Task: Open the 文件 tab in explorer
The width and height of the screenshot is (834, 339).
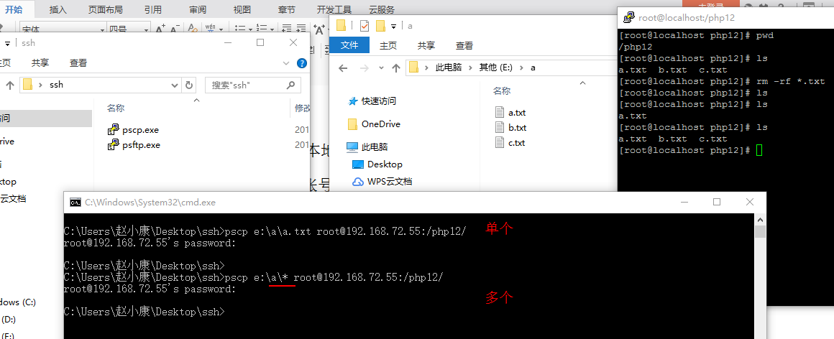Action: 349,45
